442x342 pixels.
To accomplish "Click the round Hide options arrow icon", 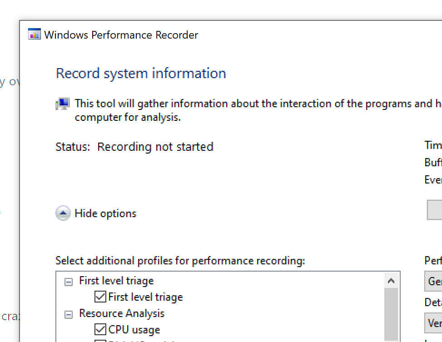I will pos(63,213).
